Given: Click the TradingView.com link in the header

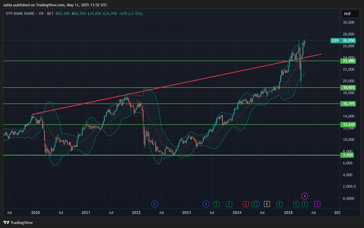Looking at the screenshot, I should click(50, 5).
